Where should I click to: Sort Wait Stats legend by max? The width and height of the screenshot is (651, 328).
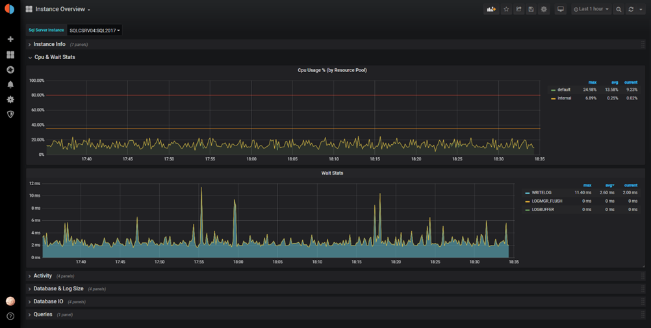pyautogui.click(x=587, y=185)
